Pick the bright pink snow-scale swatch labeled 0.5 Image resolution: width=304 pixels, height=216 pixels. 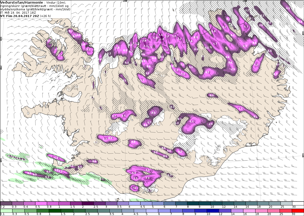tap(41, 204)
